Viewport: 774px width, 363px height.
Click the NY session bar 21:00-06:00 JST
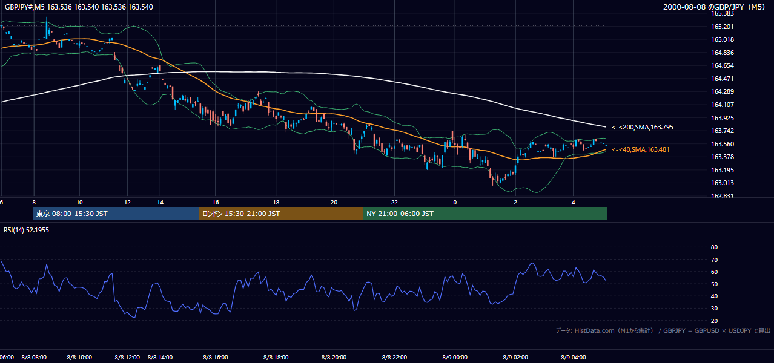pyautogui.click(x=485, y=214)
